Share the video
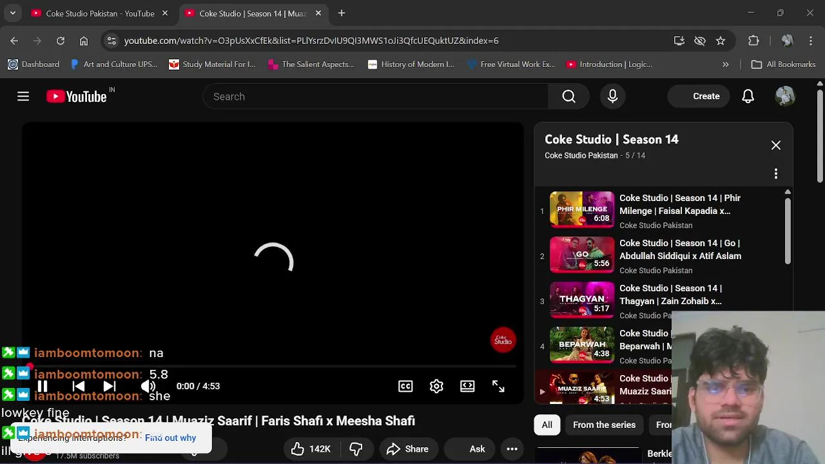This screenshot has height=464, width=825. pos(407,449)
